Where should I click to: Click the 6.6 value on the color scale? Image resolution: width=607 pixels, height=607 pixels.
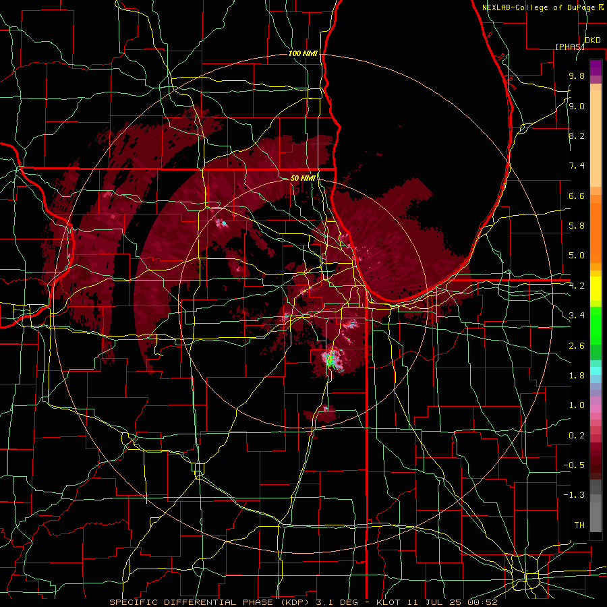[x=577, y=196]
